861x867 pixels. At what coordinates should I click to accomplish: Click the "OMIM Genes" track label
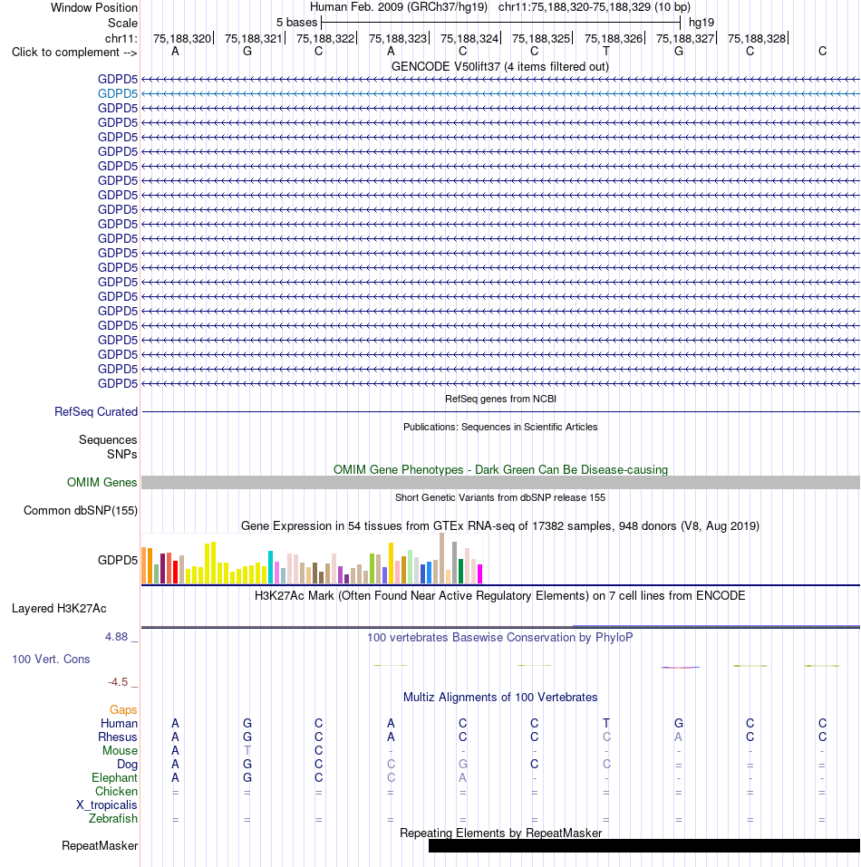[x=102, y=483]
